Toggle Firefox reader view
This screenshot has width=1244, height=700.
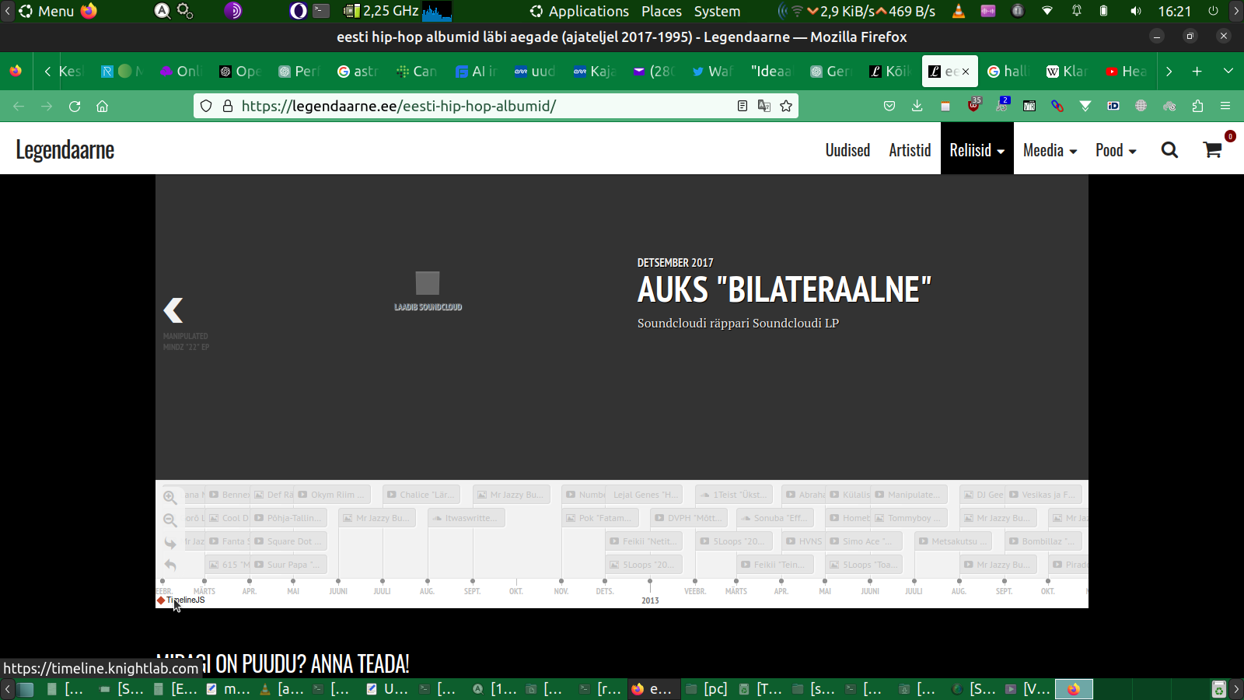(743, 106)
